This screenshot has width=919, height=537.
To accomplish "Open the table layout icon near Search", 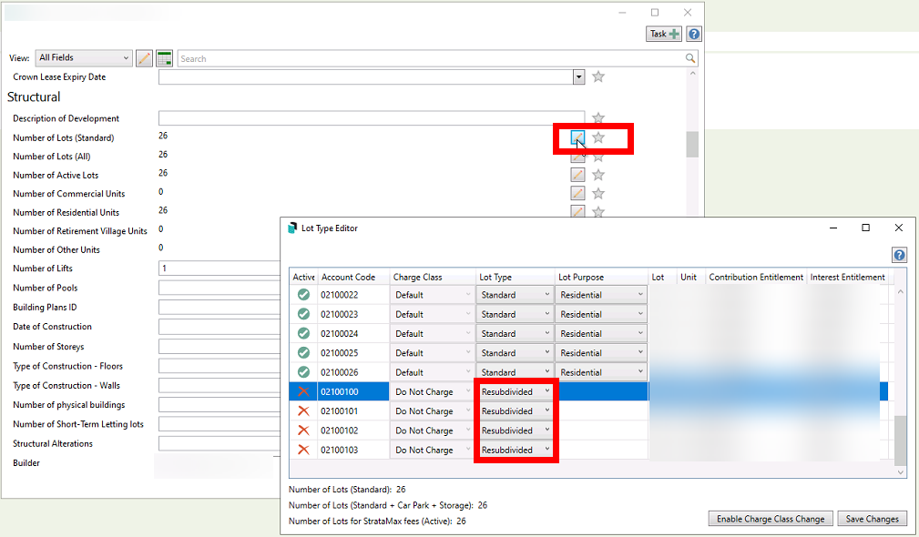I will pos(165,58).
